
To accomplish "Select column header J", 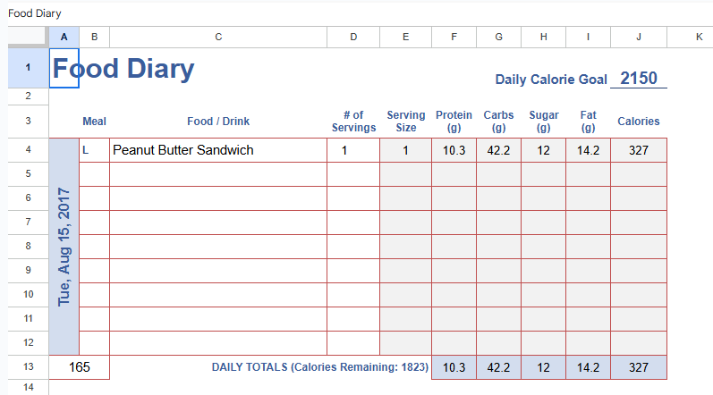I will [638, 37].
